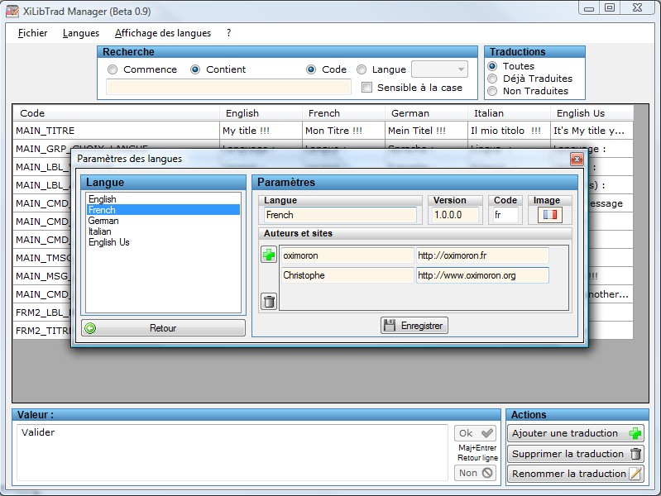Viewport: 661px width, 496px height.
Task: Select the Commence radio button
Action: (x=113, y=69)
